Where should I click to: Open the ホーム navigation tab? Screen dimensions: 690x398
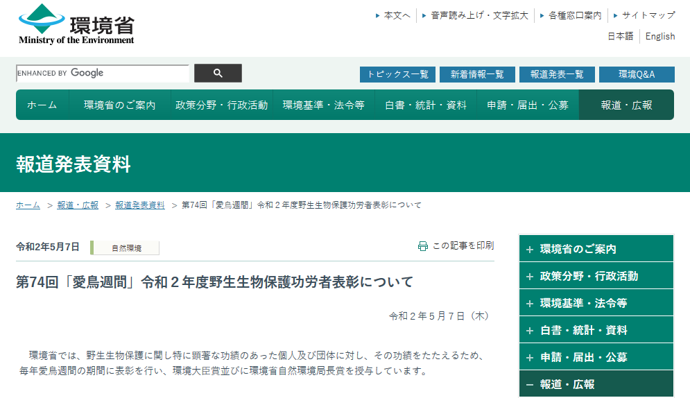coord(42,105)
